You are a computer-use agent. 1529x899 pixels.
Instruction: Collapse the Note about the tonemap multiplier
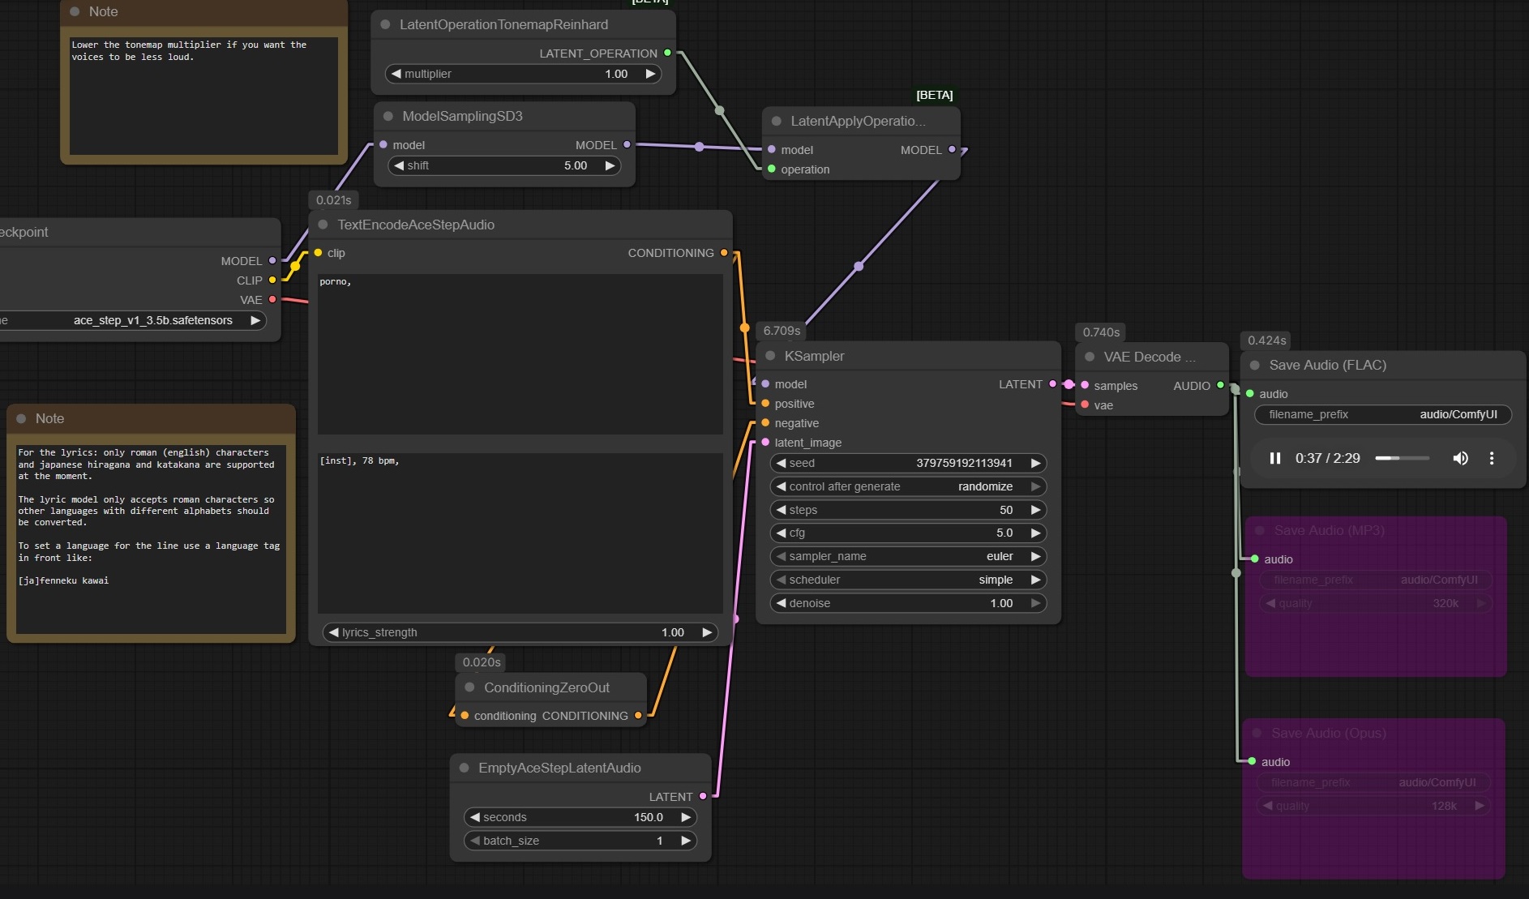click(75, 11)
